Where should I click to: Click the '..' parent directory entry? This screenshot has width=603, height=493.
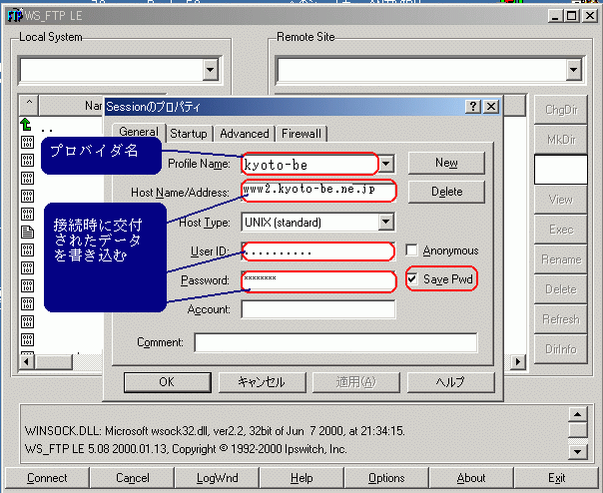tap(47, 130)
